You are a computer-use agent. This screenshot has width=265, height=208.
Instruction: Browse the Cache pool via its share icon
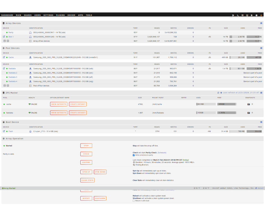pyautogui.click(x=4, y=57)
